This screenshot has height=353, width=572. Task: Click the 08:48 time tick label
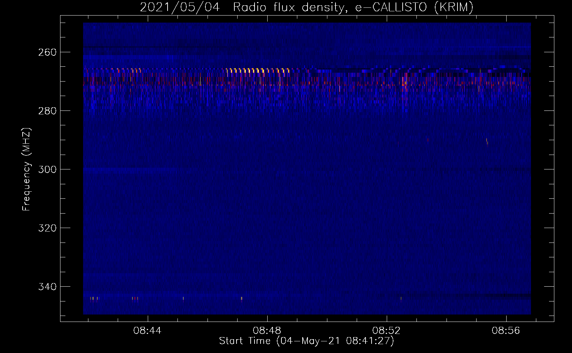[x=267, y=331]
